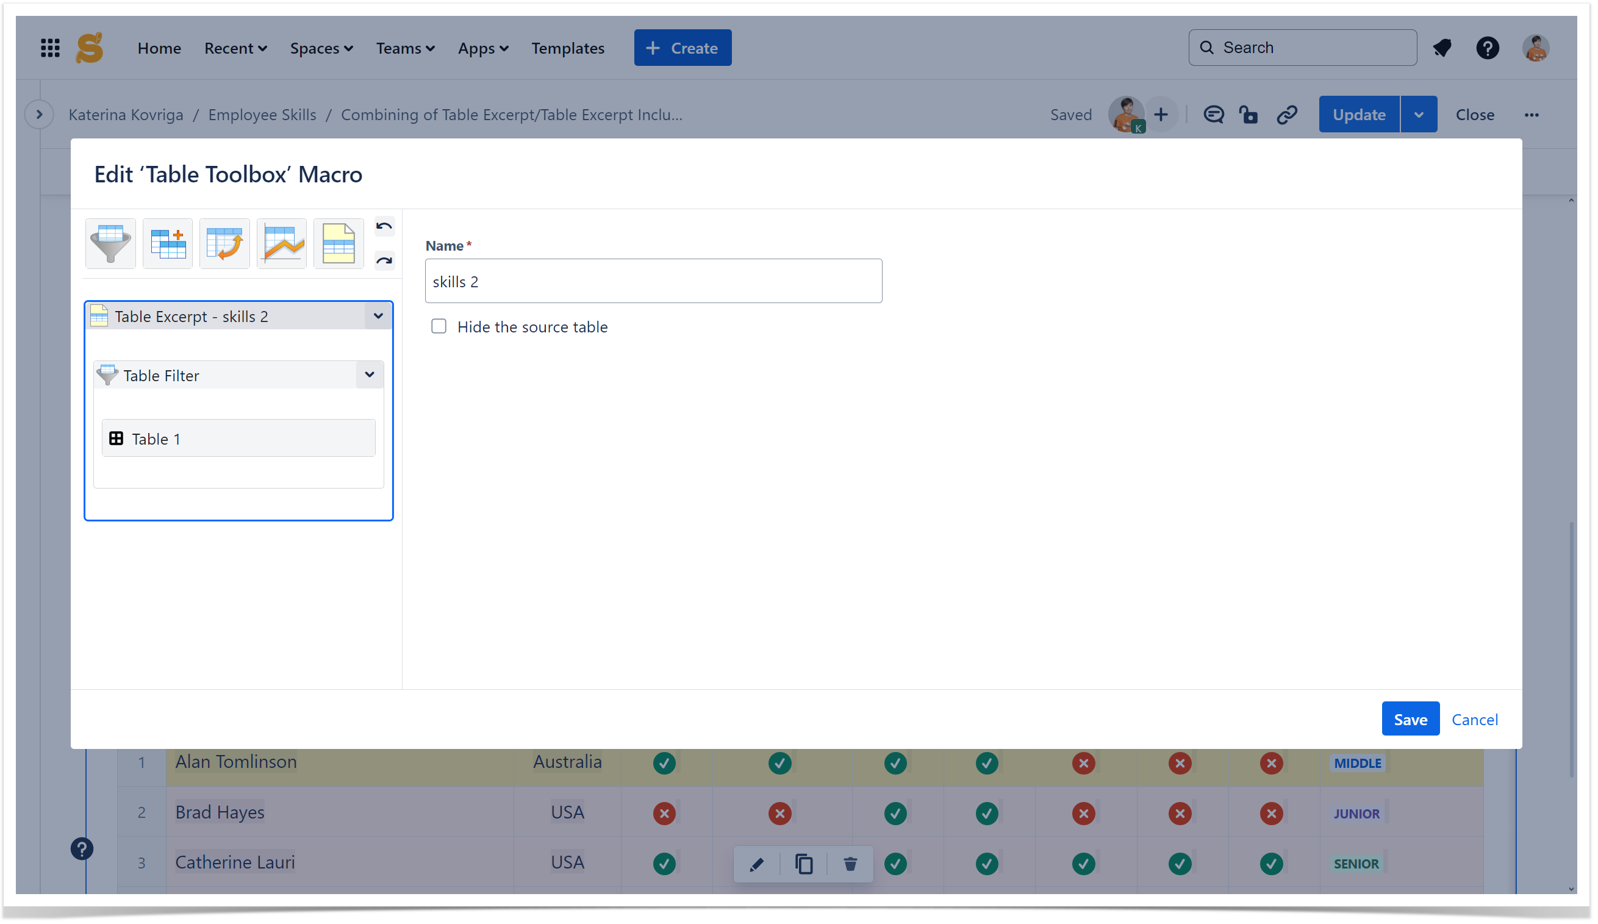This screenshot has width=1598, height=924.
Task: Expand the left sidebar with arrow
Action: point(39,115)
